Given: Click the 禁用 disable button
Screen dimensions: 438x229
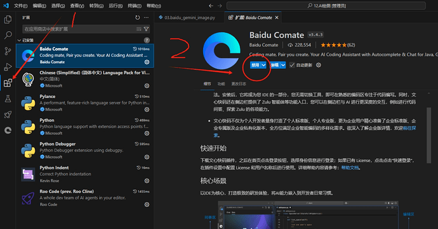Looking at the screenshot, I should (x=255, y=65).
